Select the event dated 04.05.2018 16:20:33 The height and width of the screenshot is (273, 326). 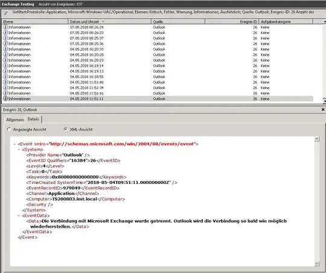(x=158, y=49)
